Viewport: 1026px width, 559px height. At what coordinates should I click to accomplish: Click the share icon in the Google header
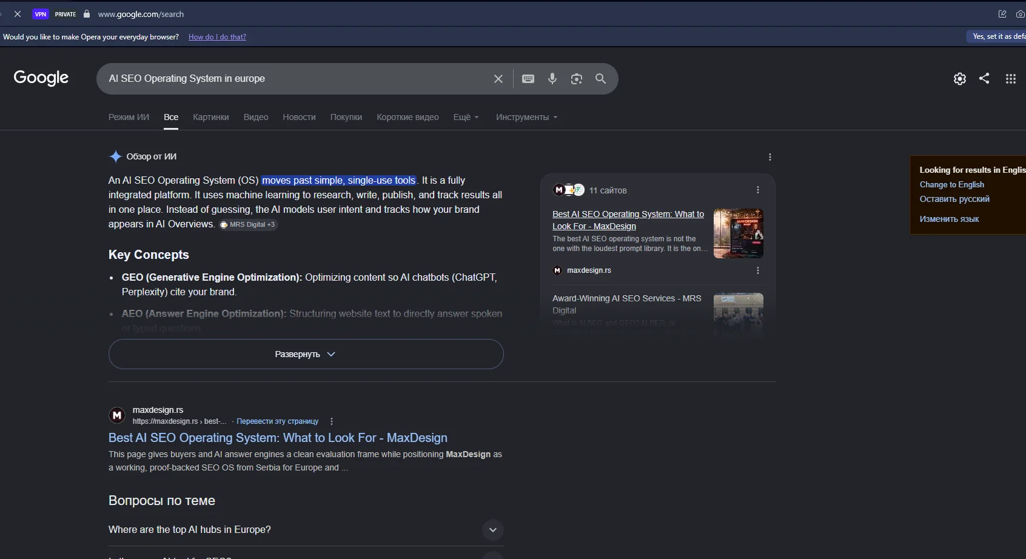click(985, 78)
